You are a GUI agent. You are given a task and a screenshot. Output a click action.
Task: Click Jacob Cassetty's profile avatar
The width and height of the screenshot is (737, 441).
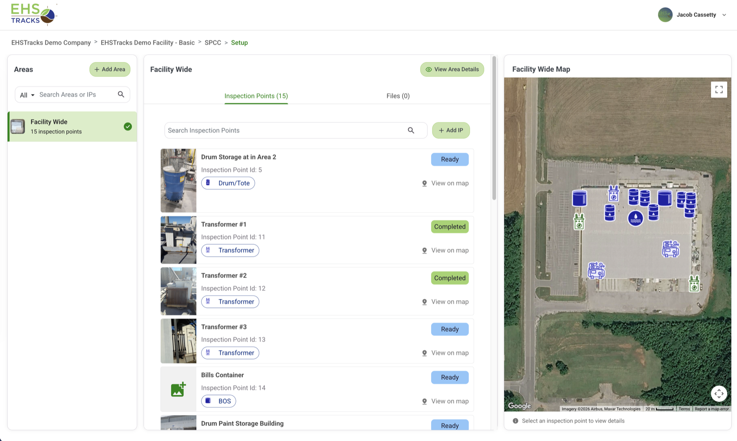(x=665, y=15)
